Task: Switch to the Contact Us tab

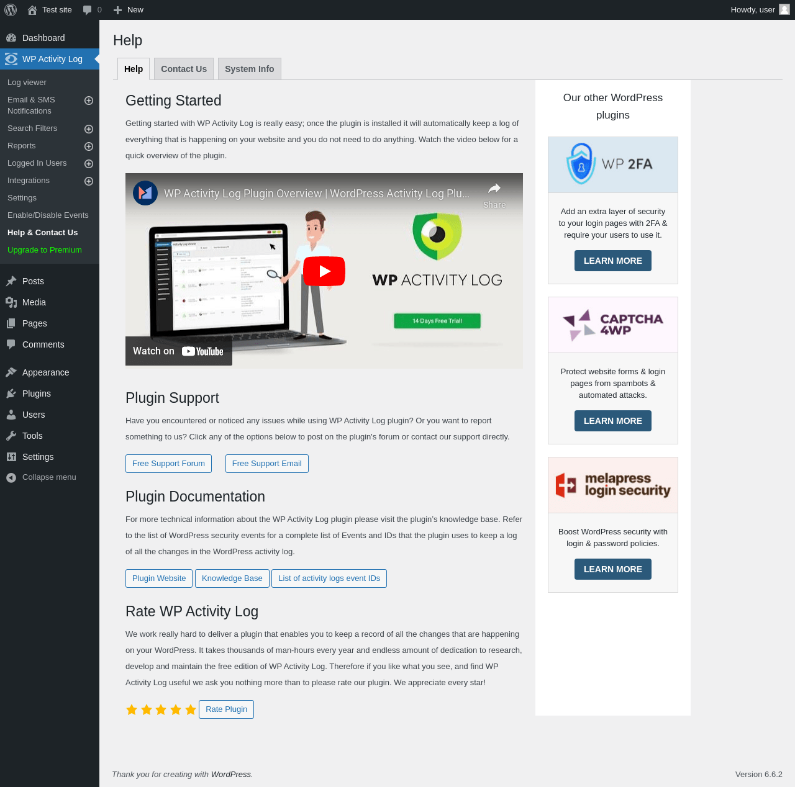Action: tap(184, 69)
